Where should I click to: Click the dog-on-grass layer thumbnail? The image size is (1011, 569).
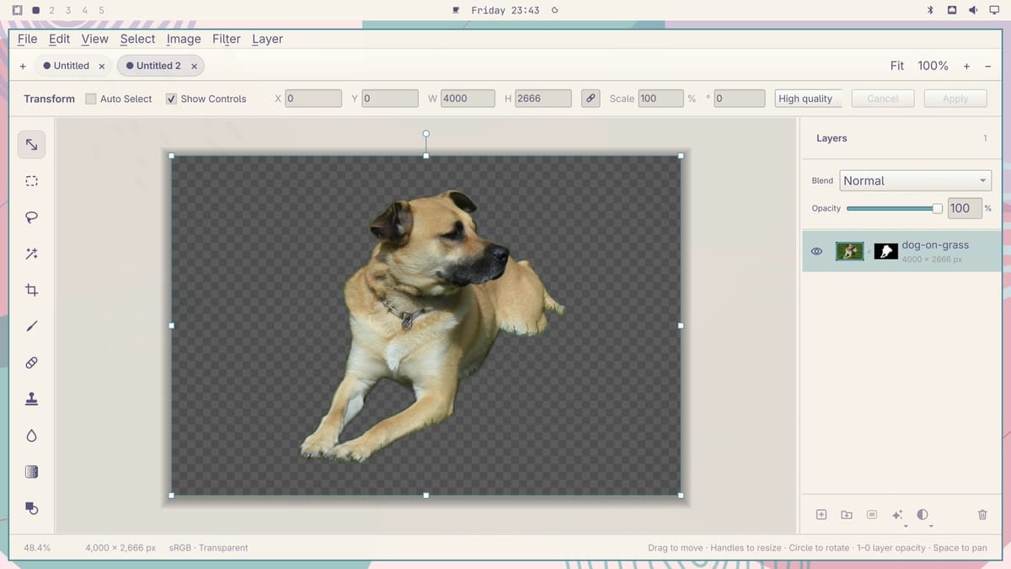850,251
